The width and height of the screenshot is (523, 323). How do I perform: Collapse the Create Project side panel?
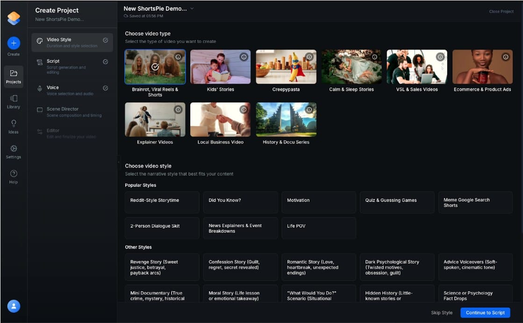pyautogui.click(x=118, y=162)
